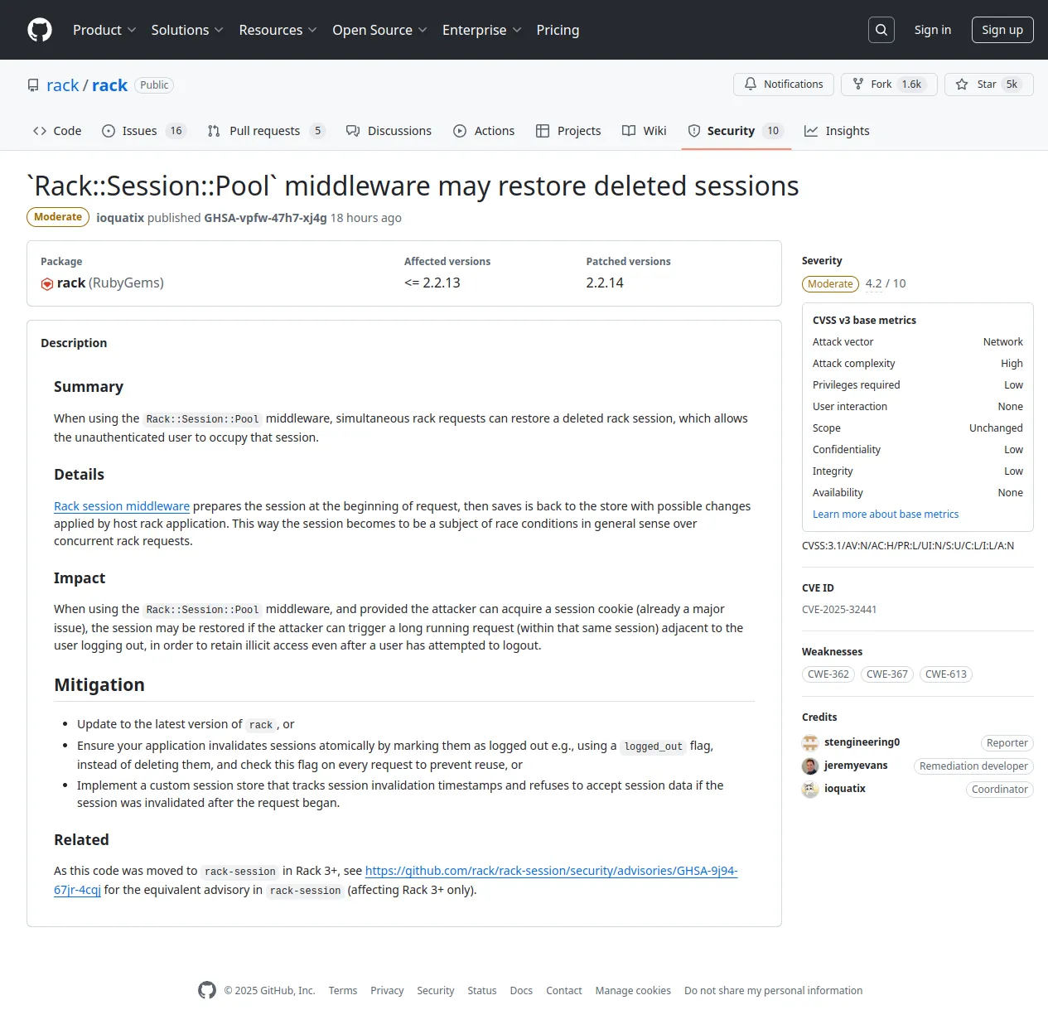This screenshot has height=1034, width=1048.
Task: Click footer Manage cookies
Action: (633, 991)
